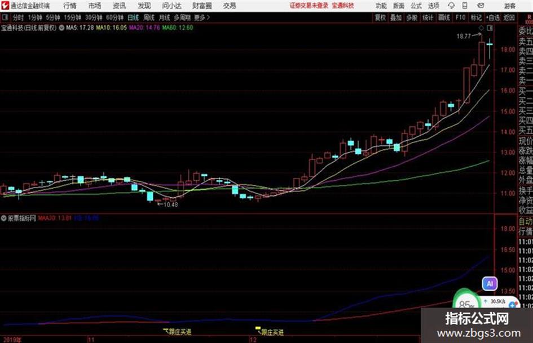Click the MAA30: 13.81 sub-indicator label
Image resolution: width=533 pixels, height=343 pixels.
pyautogui.click(x=55, y=218)
